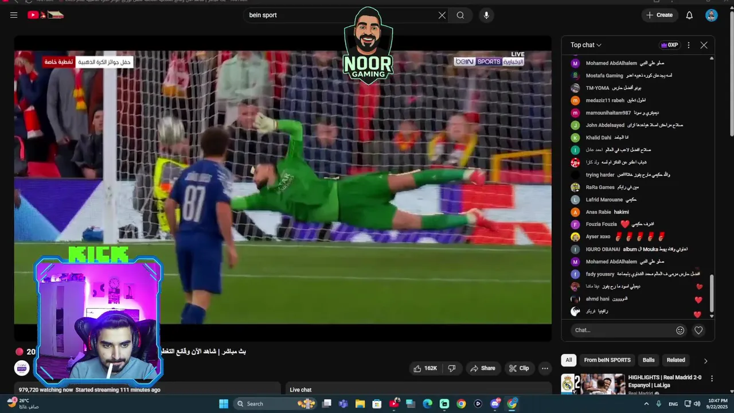This screenshot has height=413, width=734.
Task: Open Discord from the taskbar
Action: [495, 404]
